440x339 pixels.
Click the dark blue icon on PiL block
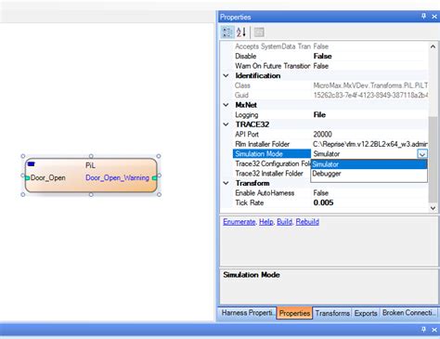[x=31, y=163]
